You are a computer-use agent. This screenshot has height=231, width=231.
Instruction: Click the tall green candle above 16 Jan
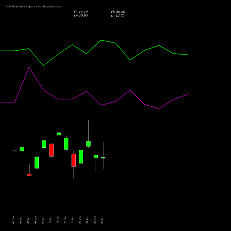click(x=66, y=144)
